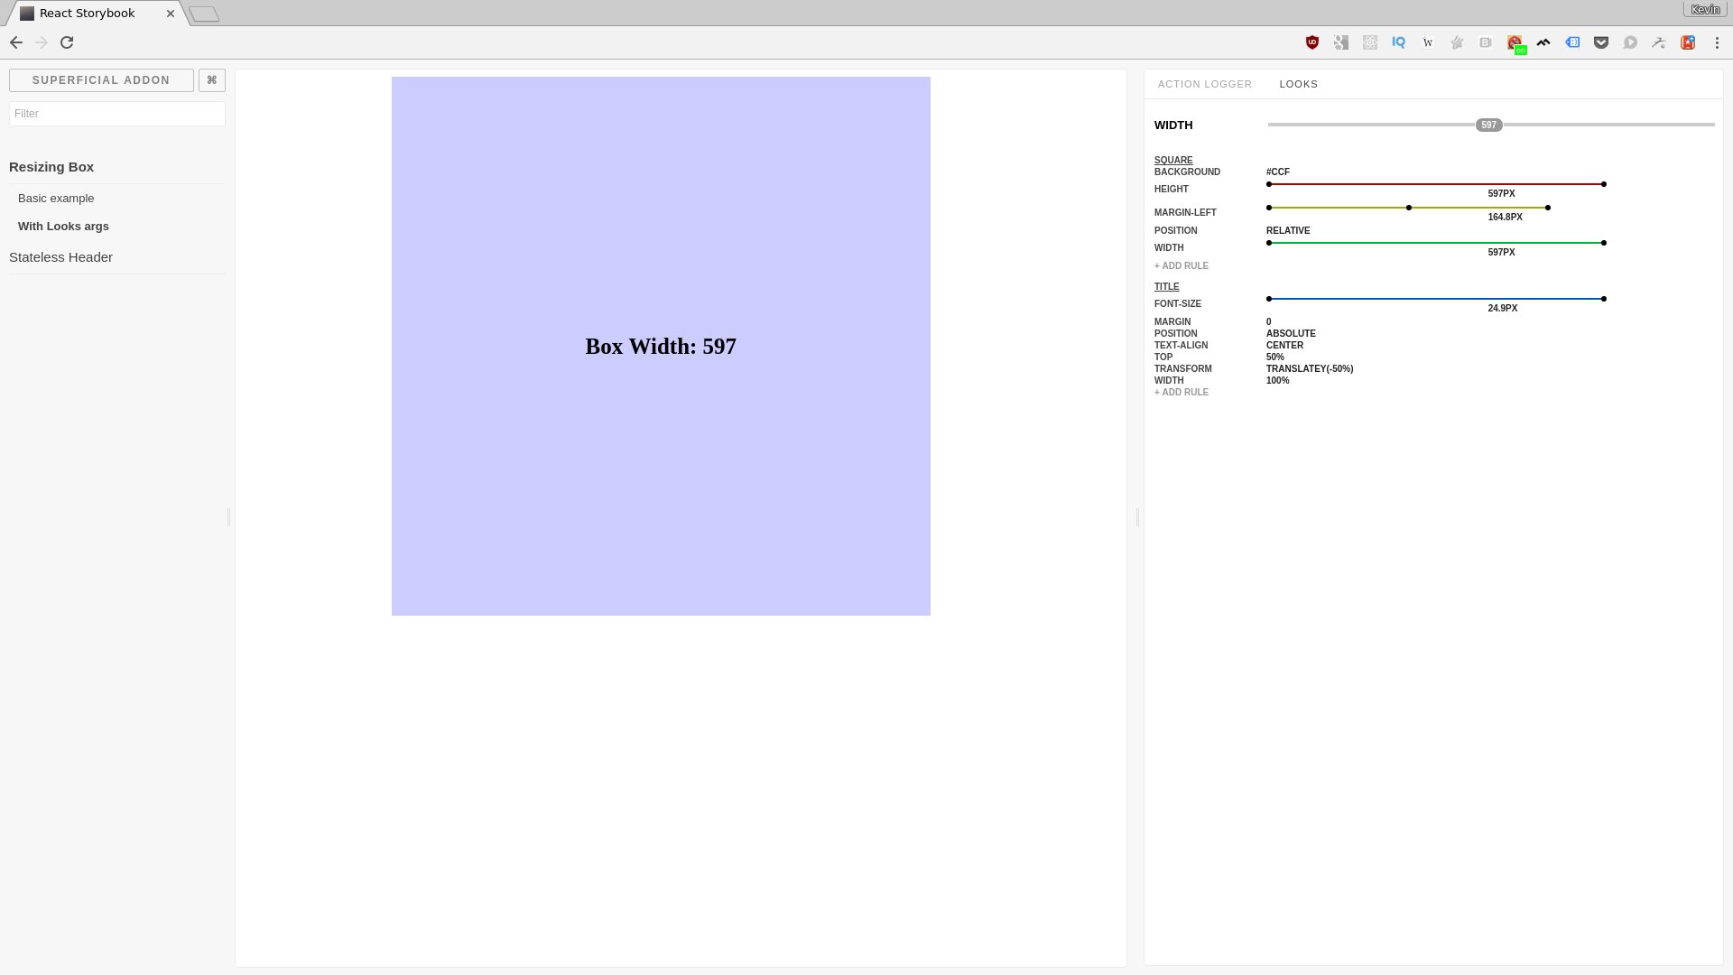Image resolution: width=1733 pixels, height=975 pixels.
Task: Select the Stateless Header component
Action: point(60,257)
